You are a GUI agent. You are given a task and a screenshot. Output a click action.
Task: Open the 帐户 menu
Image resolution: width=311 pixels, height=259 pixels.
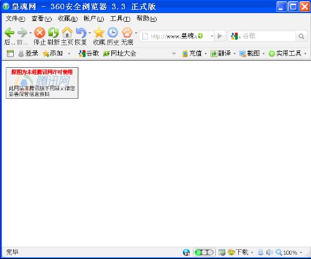pyautogui.click(x=94, y=19)
